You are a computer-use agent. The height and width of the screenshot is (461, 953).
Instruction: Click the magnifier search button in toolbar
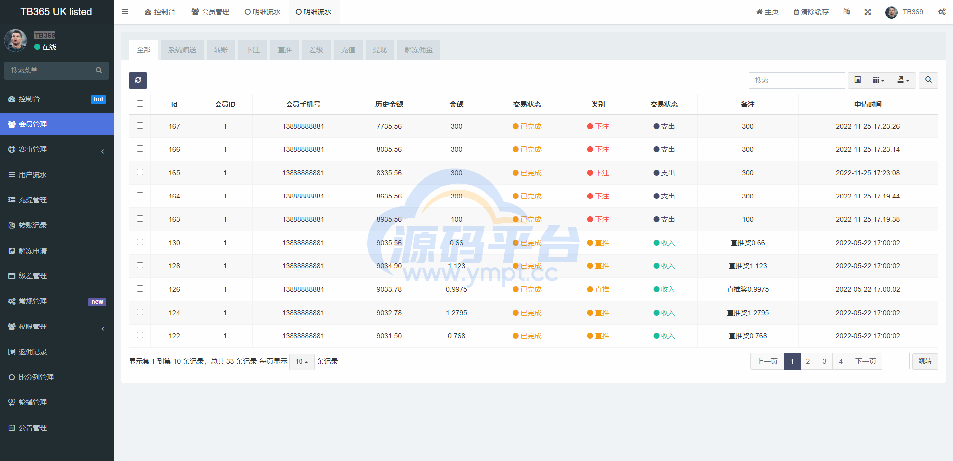click(x=928, y=80)
